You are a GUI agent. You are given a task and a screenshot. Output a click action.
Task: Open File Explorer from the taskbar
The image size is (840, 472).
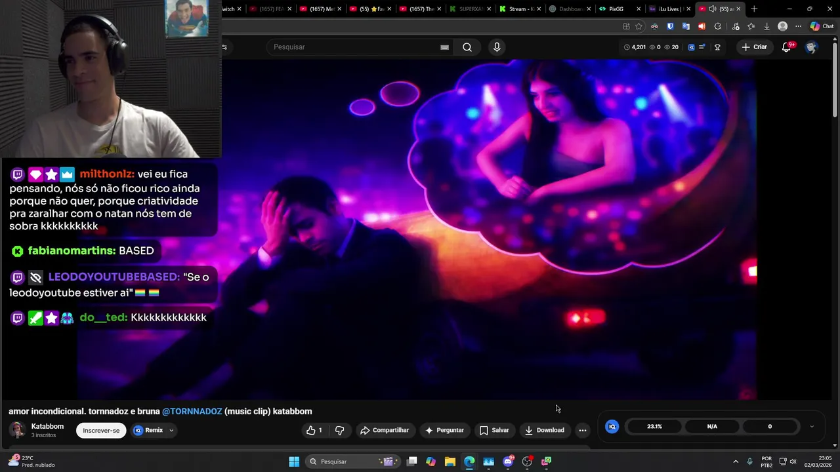pyautogui.click(x=450, y=462)
